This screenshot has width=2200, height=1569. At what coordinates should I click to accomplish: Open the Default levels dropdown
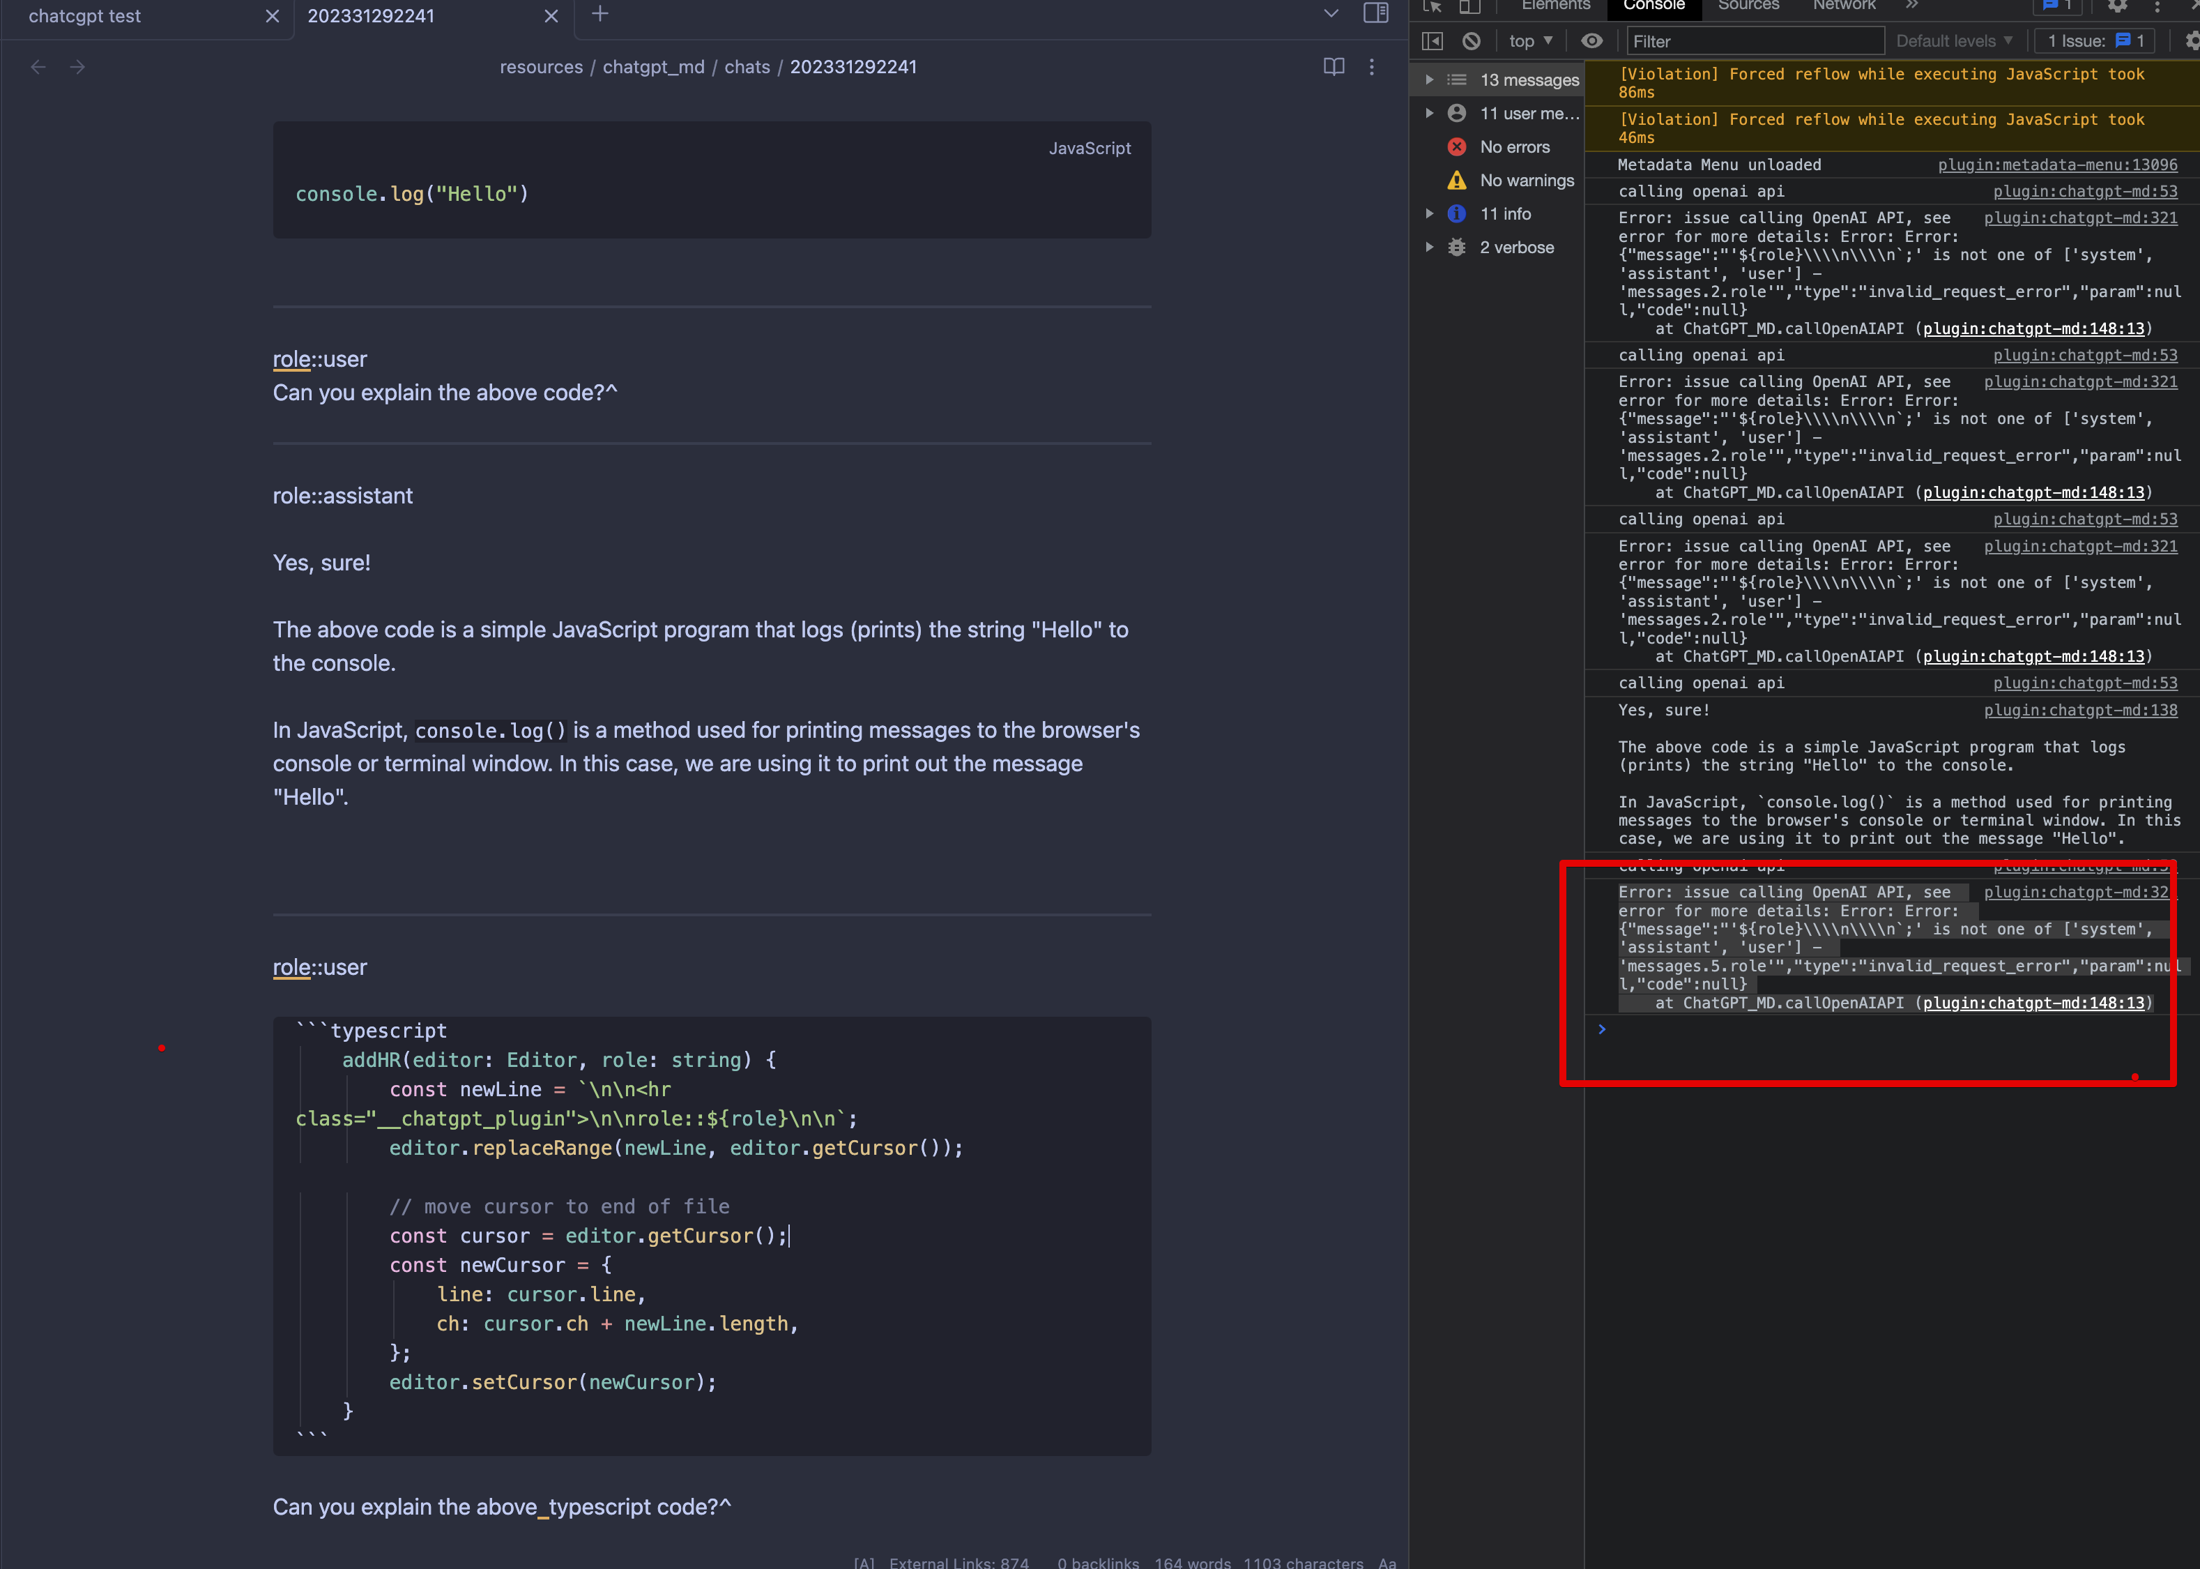pos(1954,40)
